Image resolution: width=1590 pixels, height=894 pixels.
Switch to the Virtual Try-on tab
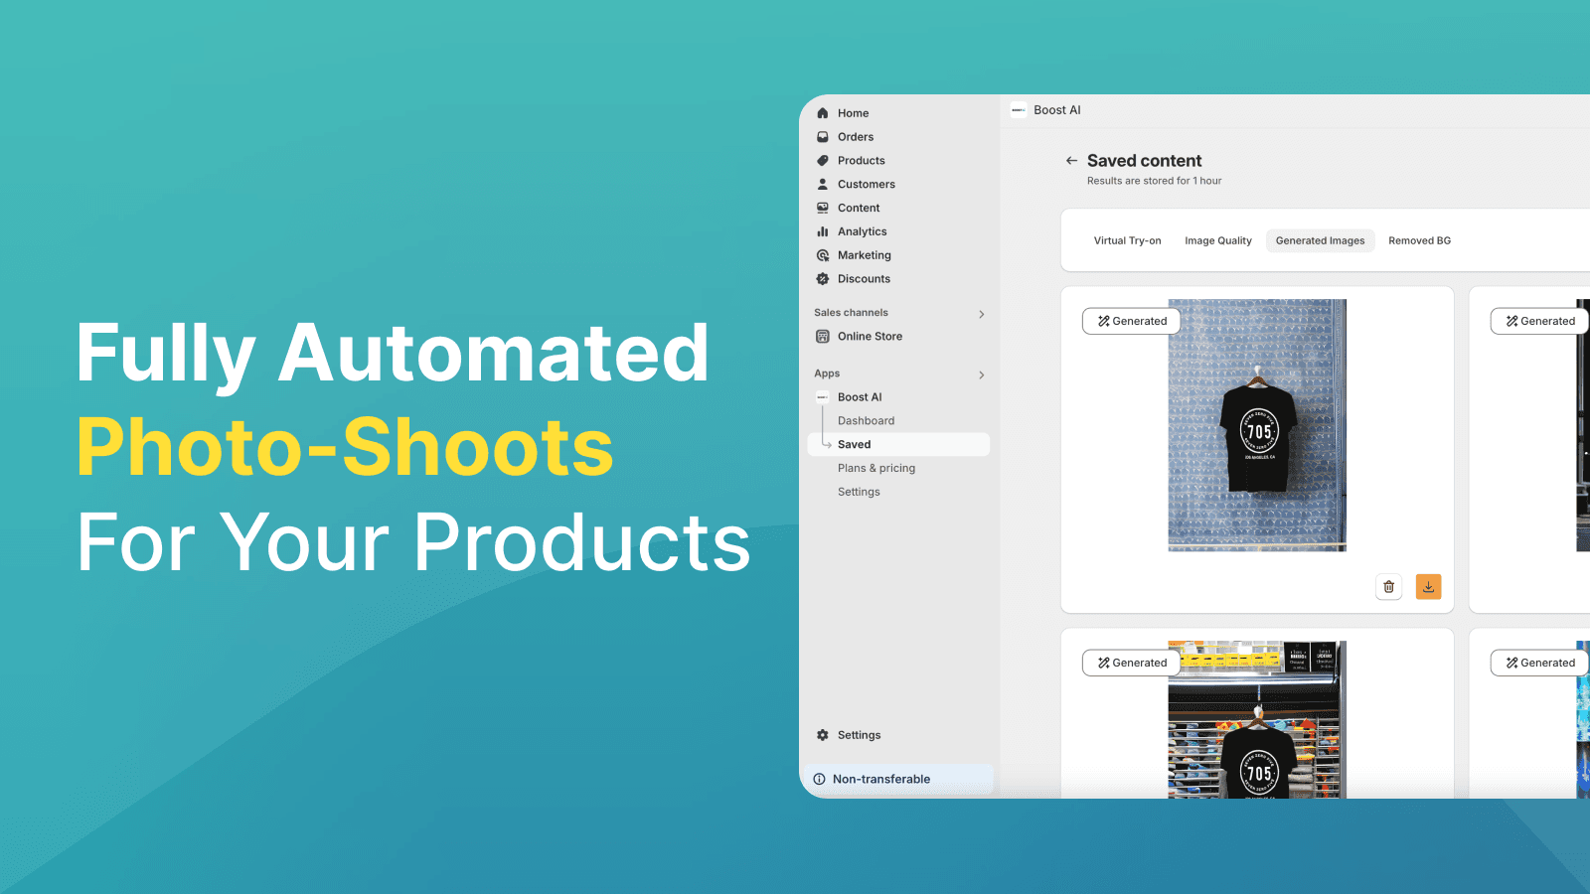(1127, 240)
